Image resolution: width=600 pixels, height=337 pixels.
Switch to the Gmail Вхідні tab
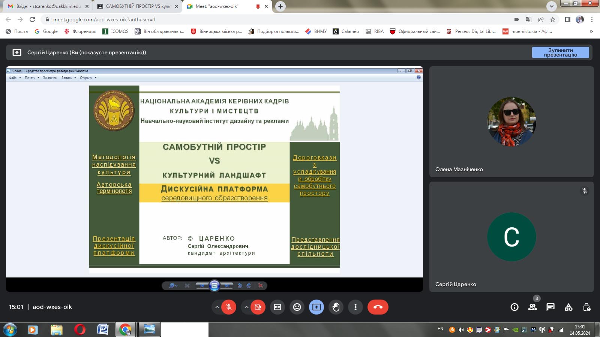point(48,6)
